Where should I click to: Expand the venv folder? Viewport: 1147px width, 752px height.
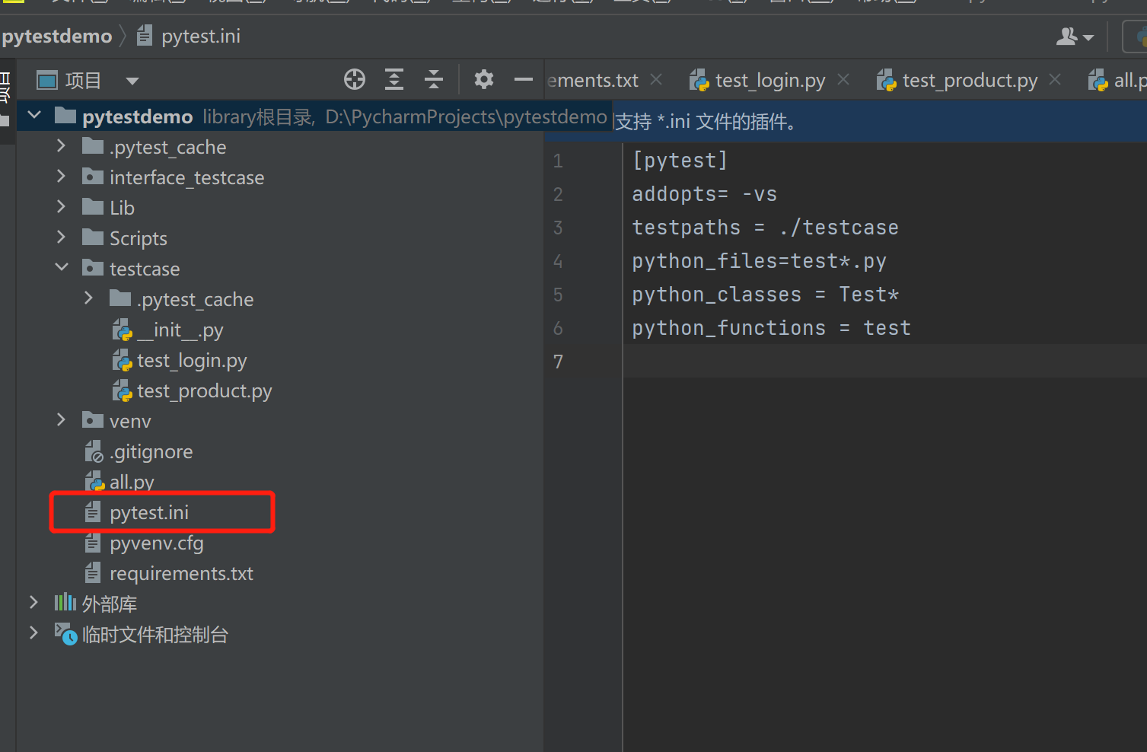click(x=62, y=420)
